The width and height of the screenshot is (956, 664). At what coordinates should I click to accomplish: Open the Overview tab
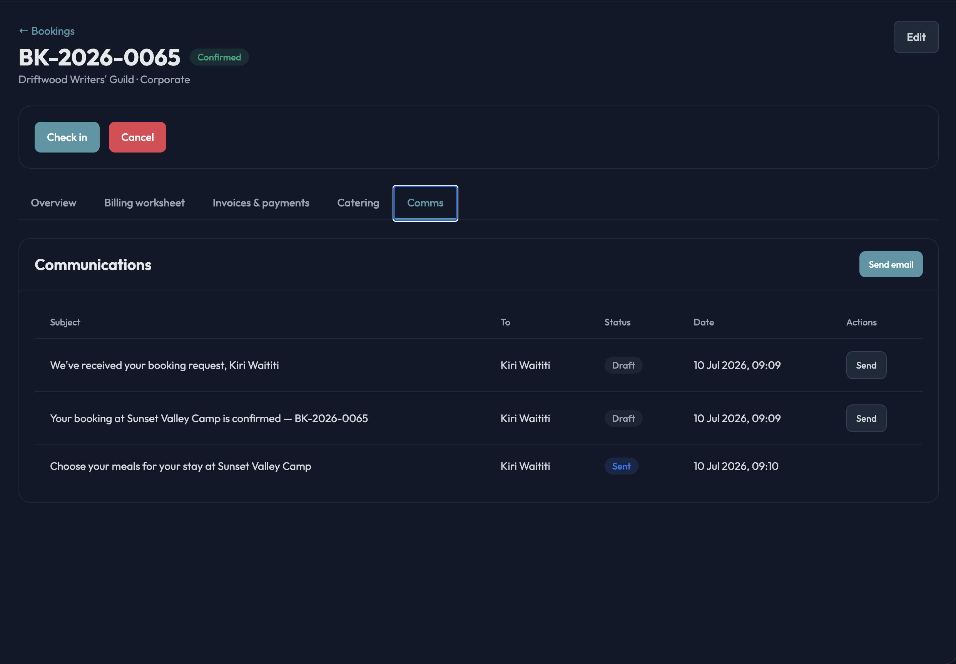pos(53,203)
